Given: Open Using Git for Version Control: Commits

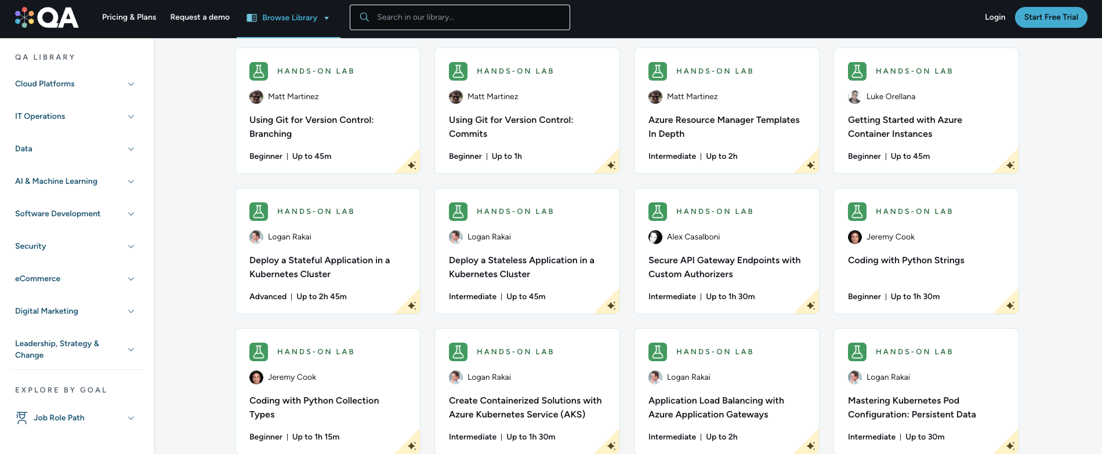Looking at the screenshot, I should click(511, 127).
